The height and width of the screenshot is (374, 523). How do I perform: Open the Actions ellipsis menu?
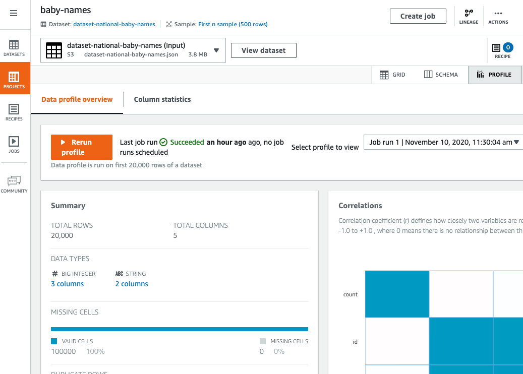tap(498, 16)
